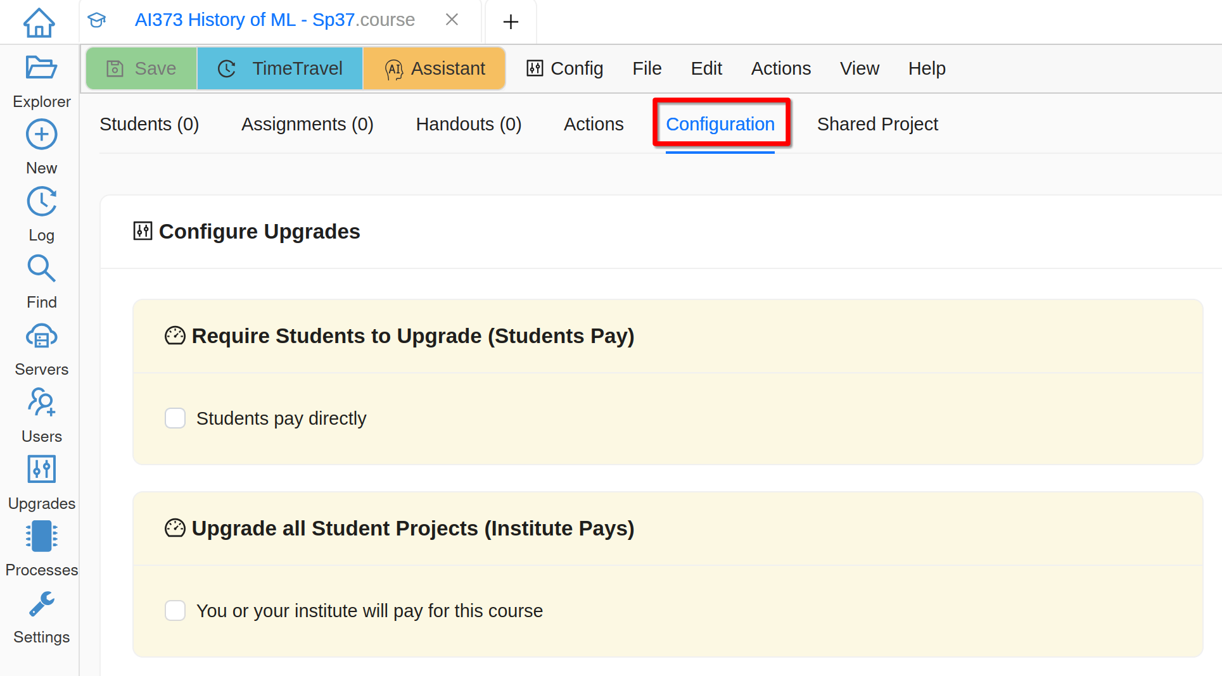Screen dimensions: 1222x676
Task: Click the Home icon
Action: coord(39,22)
